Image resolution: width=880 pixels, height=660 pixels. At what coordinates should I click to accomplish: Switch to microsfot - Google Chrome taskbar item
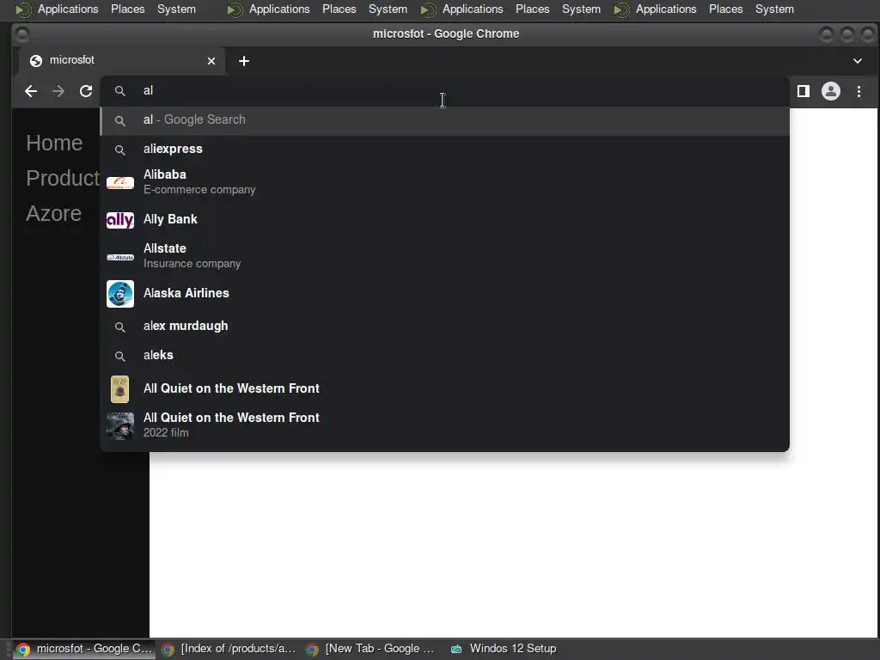(x=84, y=649)
